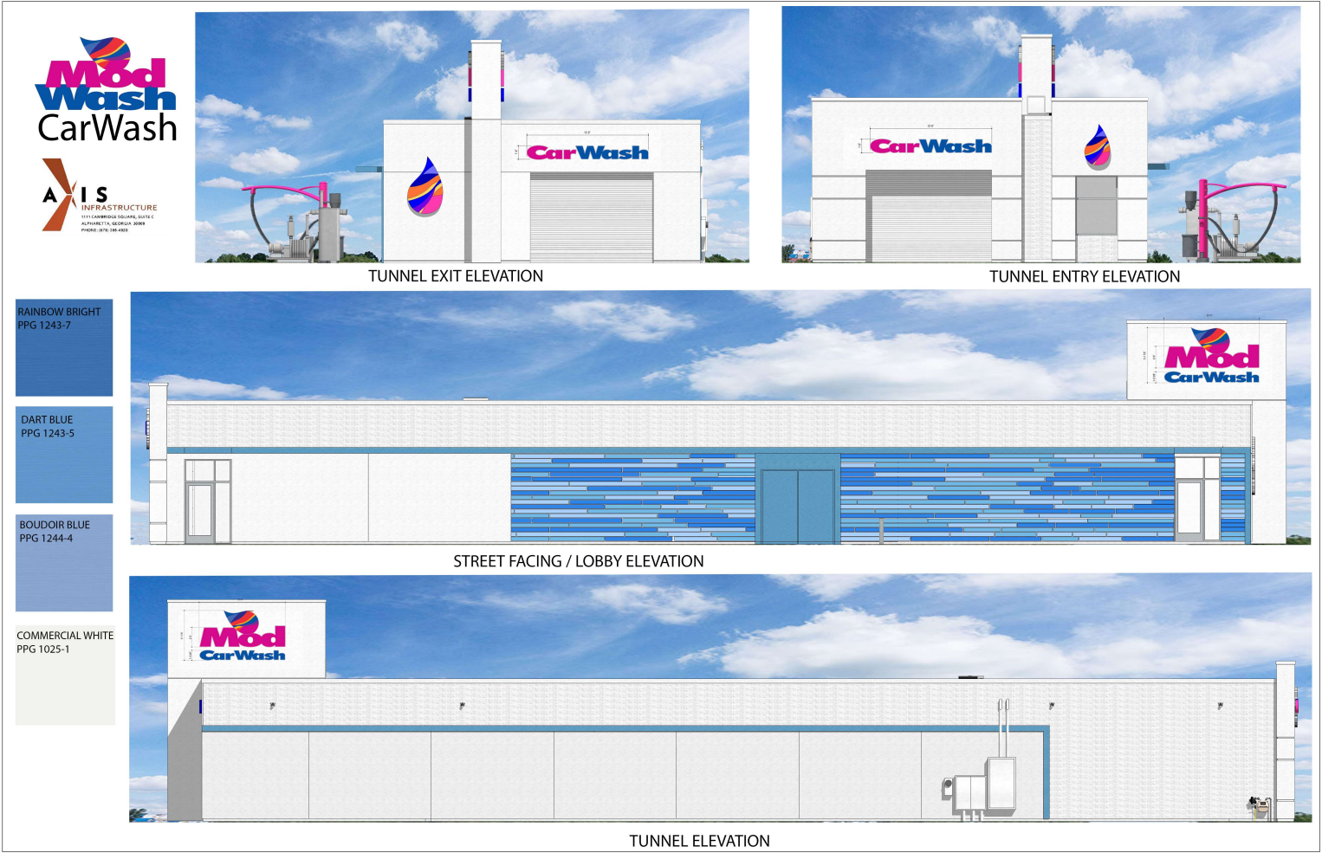Click the CarWash sign on the tunnel exit elevation

(587, 152)
